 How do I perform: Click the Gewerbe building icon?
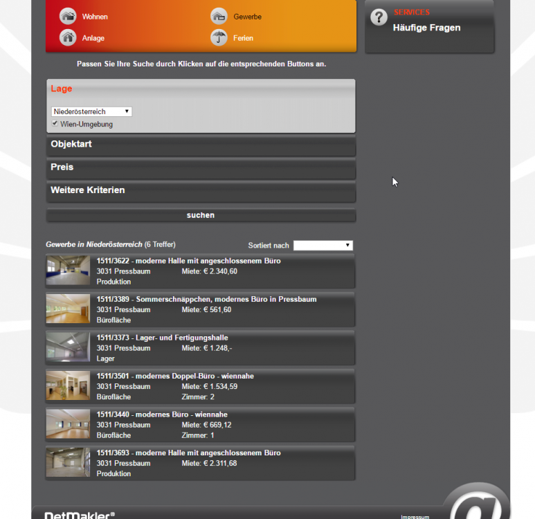pos(219,16)
